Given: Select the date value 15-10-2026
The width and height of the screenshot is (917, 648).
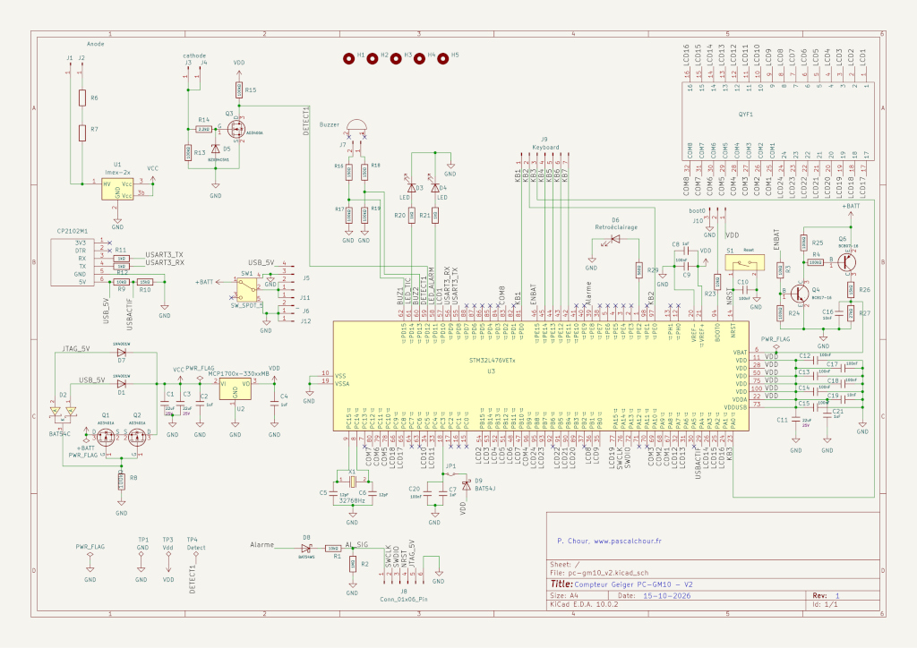Looking at the screenshot, I should coord(666,596).
